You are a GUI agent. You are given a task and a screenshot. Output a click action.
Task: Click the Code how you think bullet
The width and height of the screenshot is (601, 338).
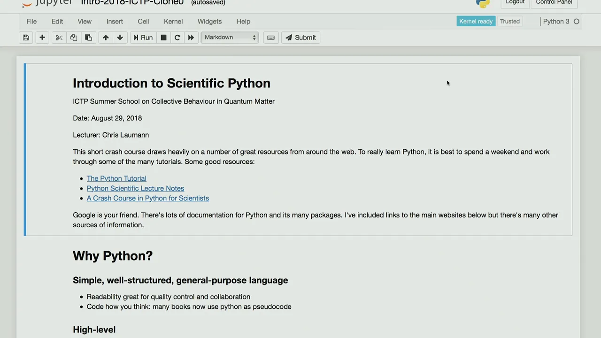tap(189, 307)
